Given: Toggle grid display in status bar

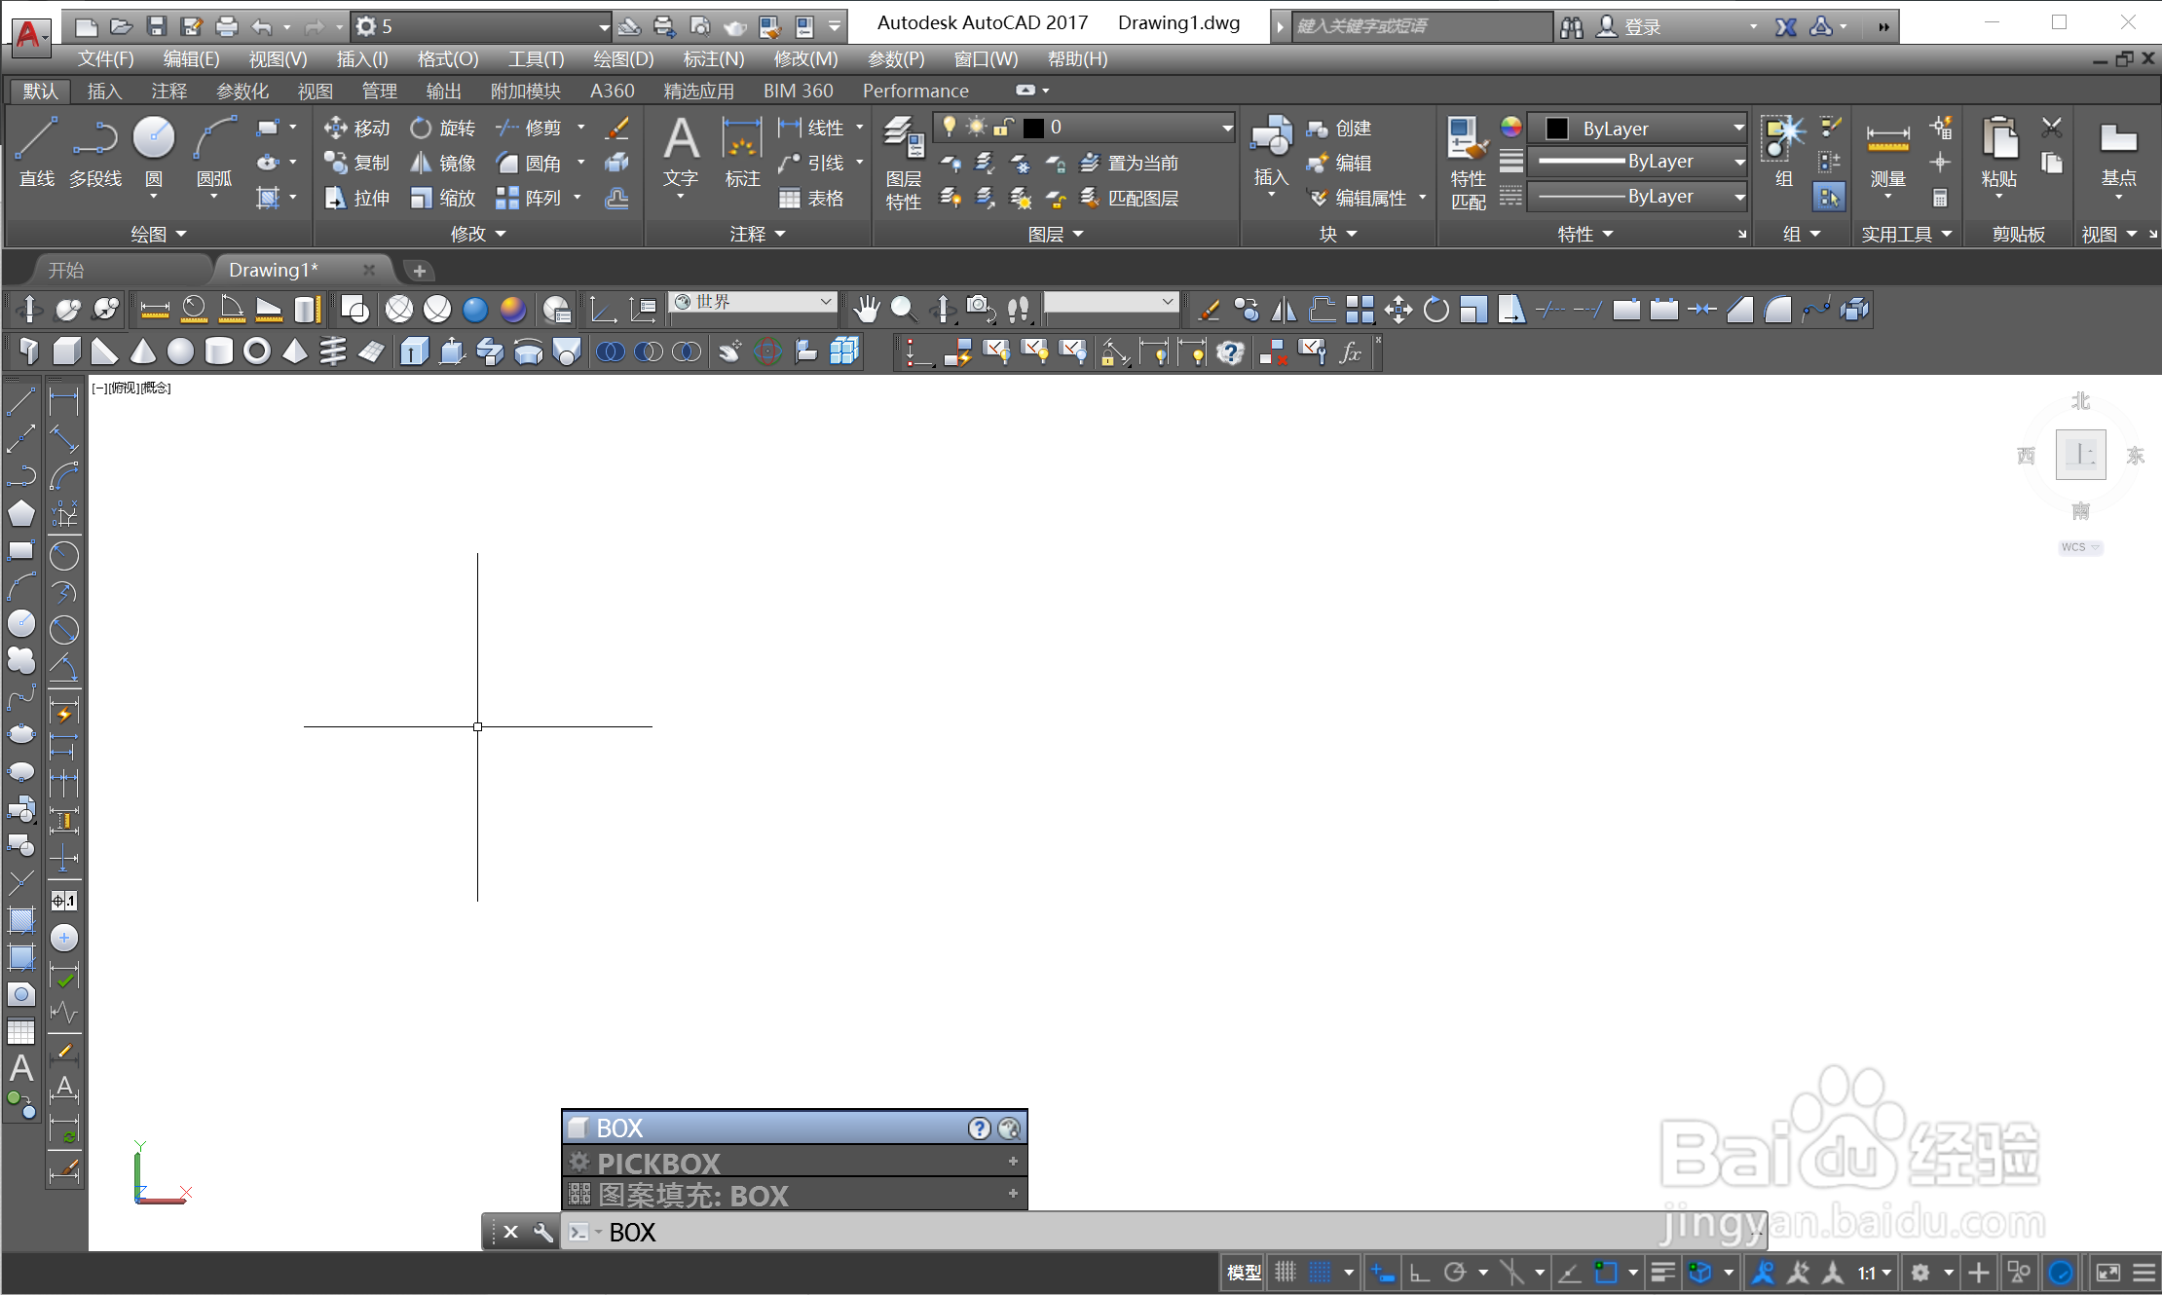Looking at the screenshot, I should click(1286, 1272).
